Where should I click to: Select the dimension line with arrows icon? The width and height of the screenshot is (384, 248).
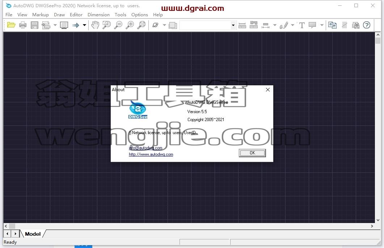pyautogui.click(x=266, y=25)
